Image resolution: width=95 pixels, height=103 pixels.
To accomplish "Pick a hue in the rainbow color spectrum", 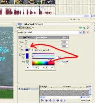I will pos(43,63).
